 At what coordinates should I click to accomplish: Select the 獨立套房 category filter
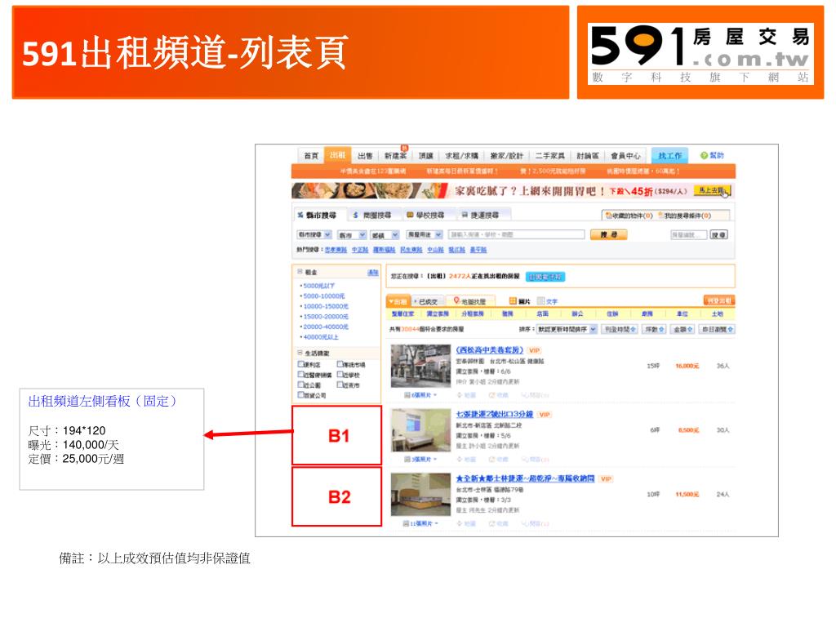438,314
